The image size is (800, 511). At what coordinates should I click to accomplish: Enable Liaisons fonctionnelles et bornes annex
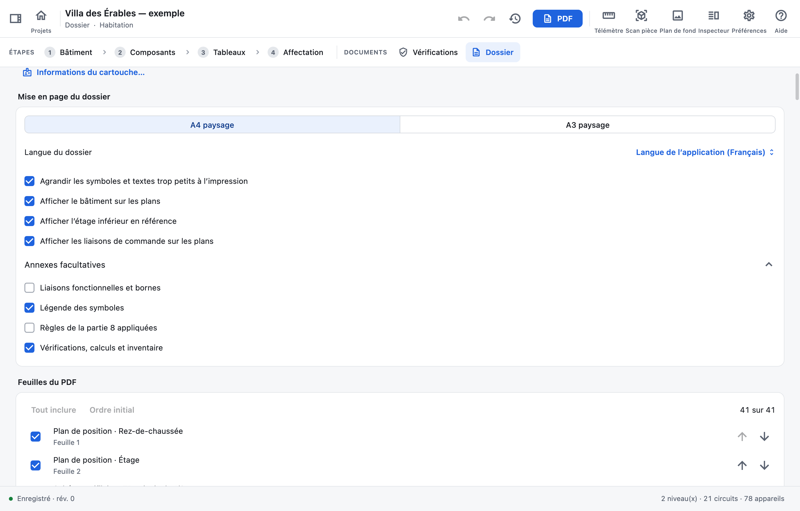tap(29, 288)
